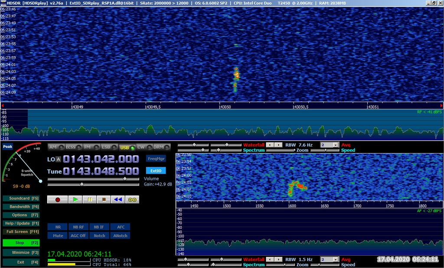This screenshot has width=444, height=268.
Task: Click the left red arrow on RF frequency scale
Action: pyautogui.click(x=3, y=105)
